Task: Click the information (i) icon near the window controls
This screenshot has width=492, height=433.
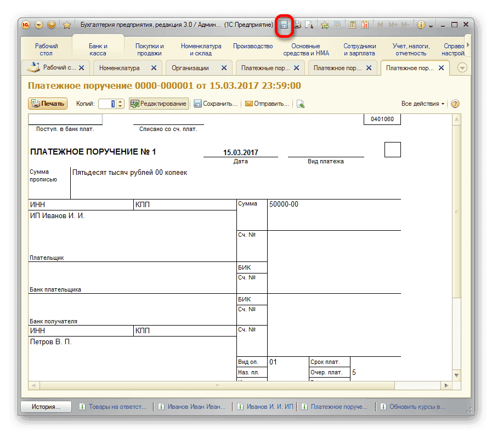Action: (x=421, y=24)
